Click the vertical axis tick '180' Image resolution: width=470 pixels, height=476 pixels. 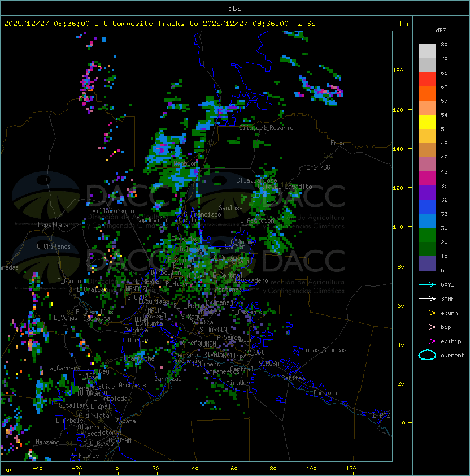(x=398, y=71)
